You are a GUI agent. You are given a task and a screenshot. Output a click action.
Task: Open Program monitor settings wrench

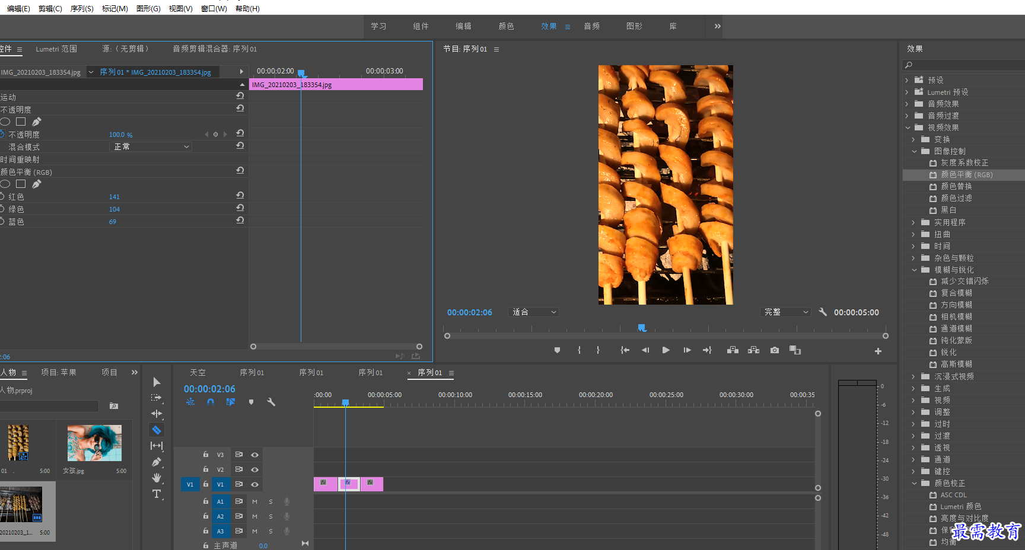coord(823,312)
